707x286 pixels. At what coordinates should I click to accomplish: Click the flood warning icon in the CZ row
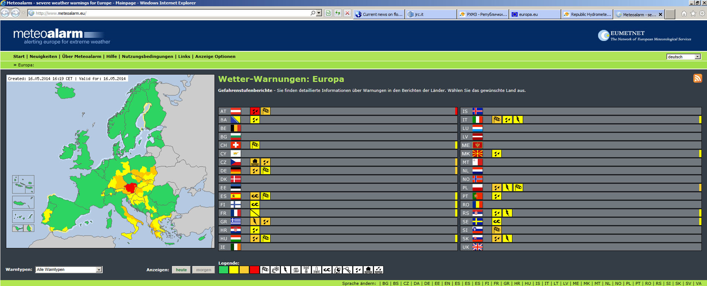click(255, 162)
